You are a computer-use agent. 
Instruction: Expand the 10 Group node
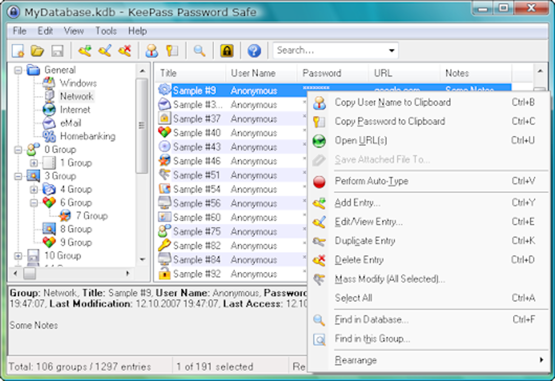tap(18, 256)
